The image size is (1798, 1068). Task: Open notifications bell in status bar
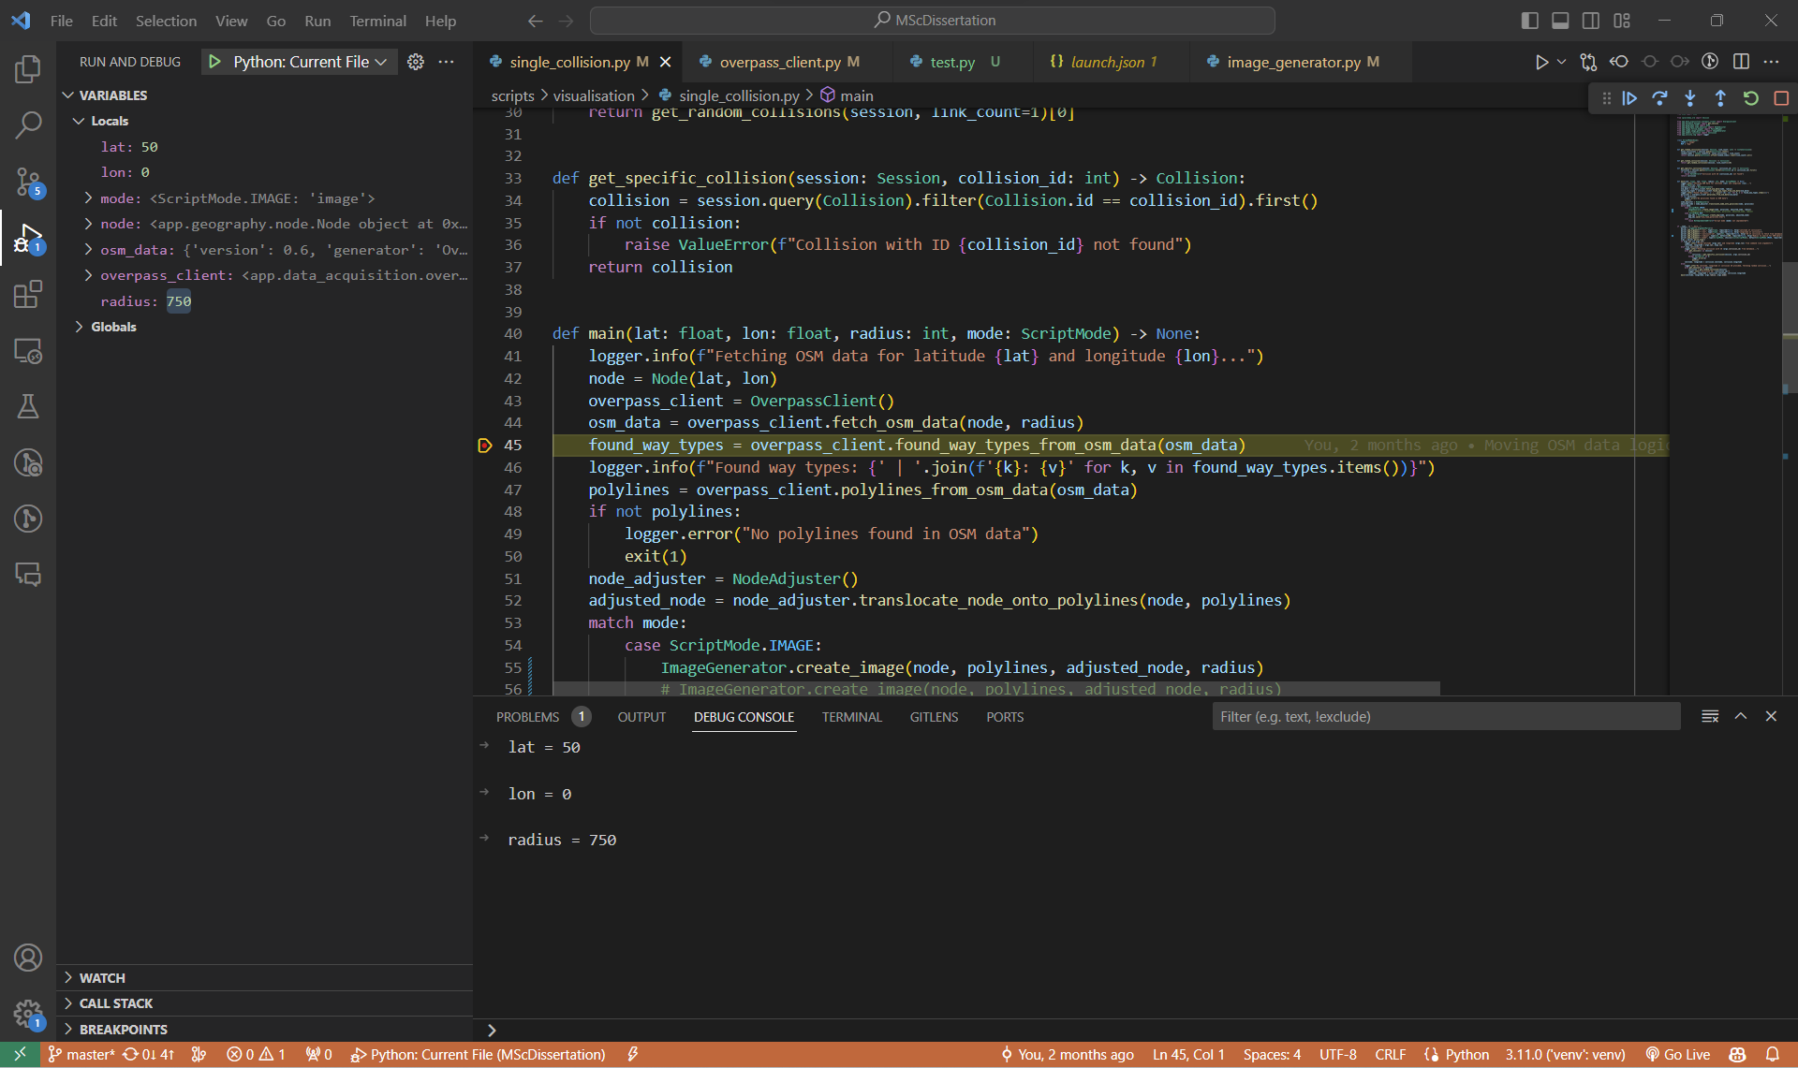coord(1773,1055)
